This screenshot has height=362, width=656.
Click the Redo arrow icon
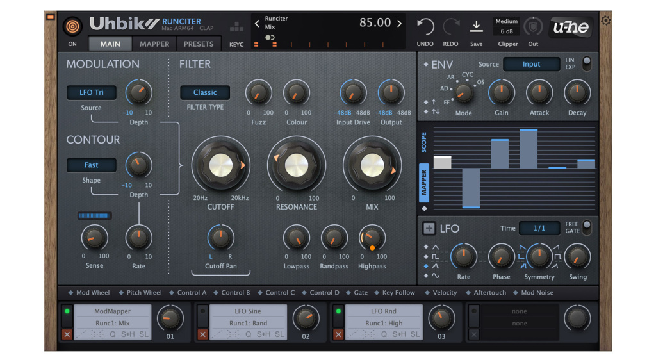451,27
